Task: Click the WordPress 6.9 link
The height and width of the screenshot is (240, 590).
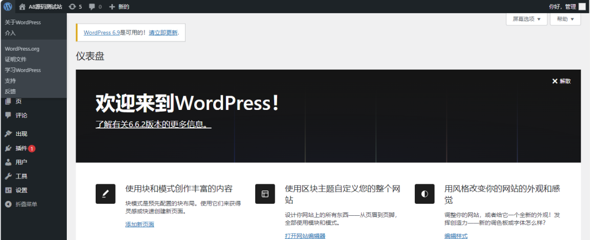Action: [x=101, y=33]
